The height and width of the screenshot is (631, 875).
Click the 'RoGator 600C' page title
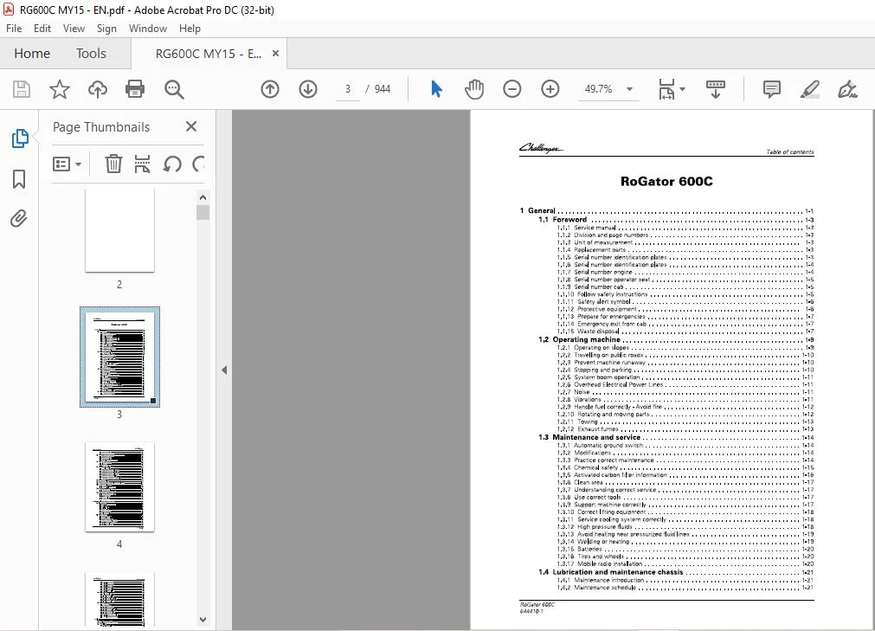[x=666, y=181]
